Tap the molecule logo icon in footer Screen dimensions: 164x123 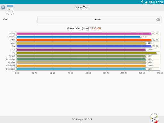pos(154,118)
